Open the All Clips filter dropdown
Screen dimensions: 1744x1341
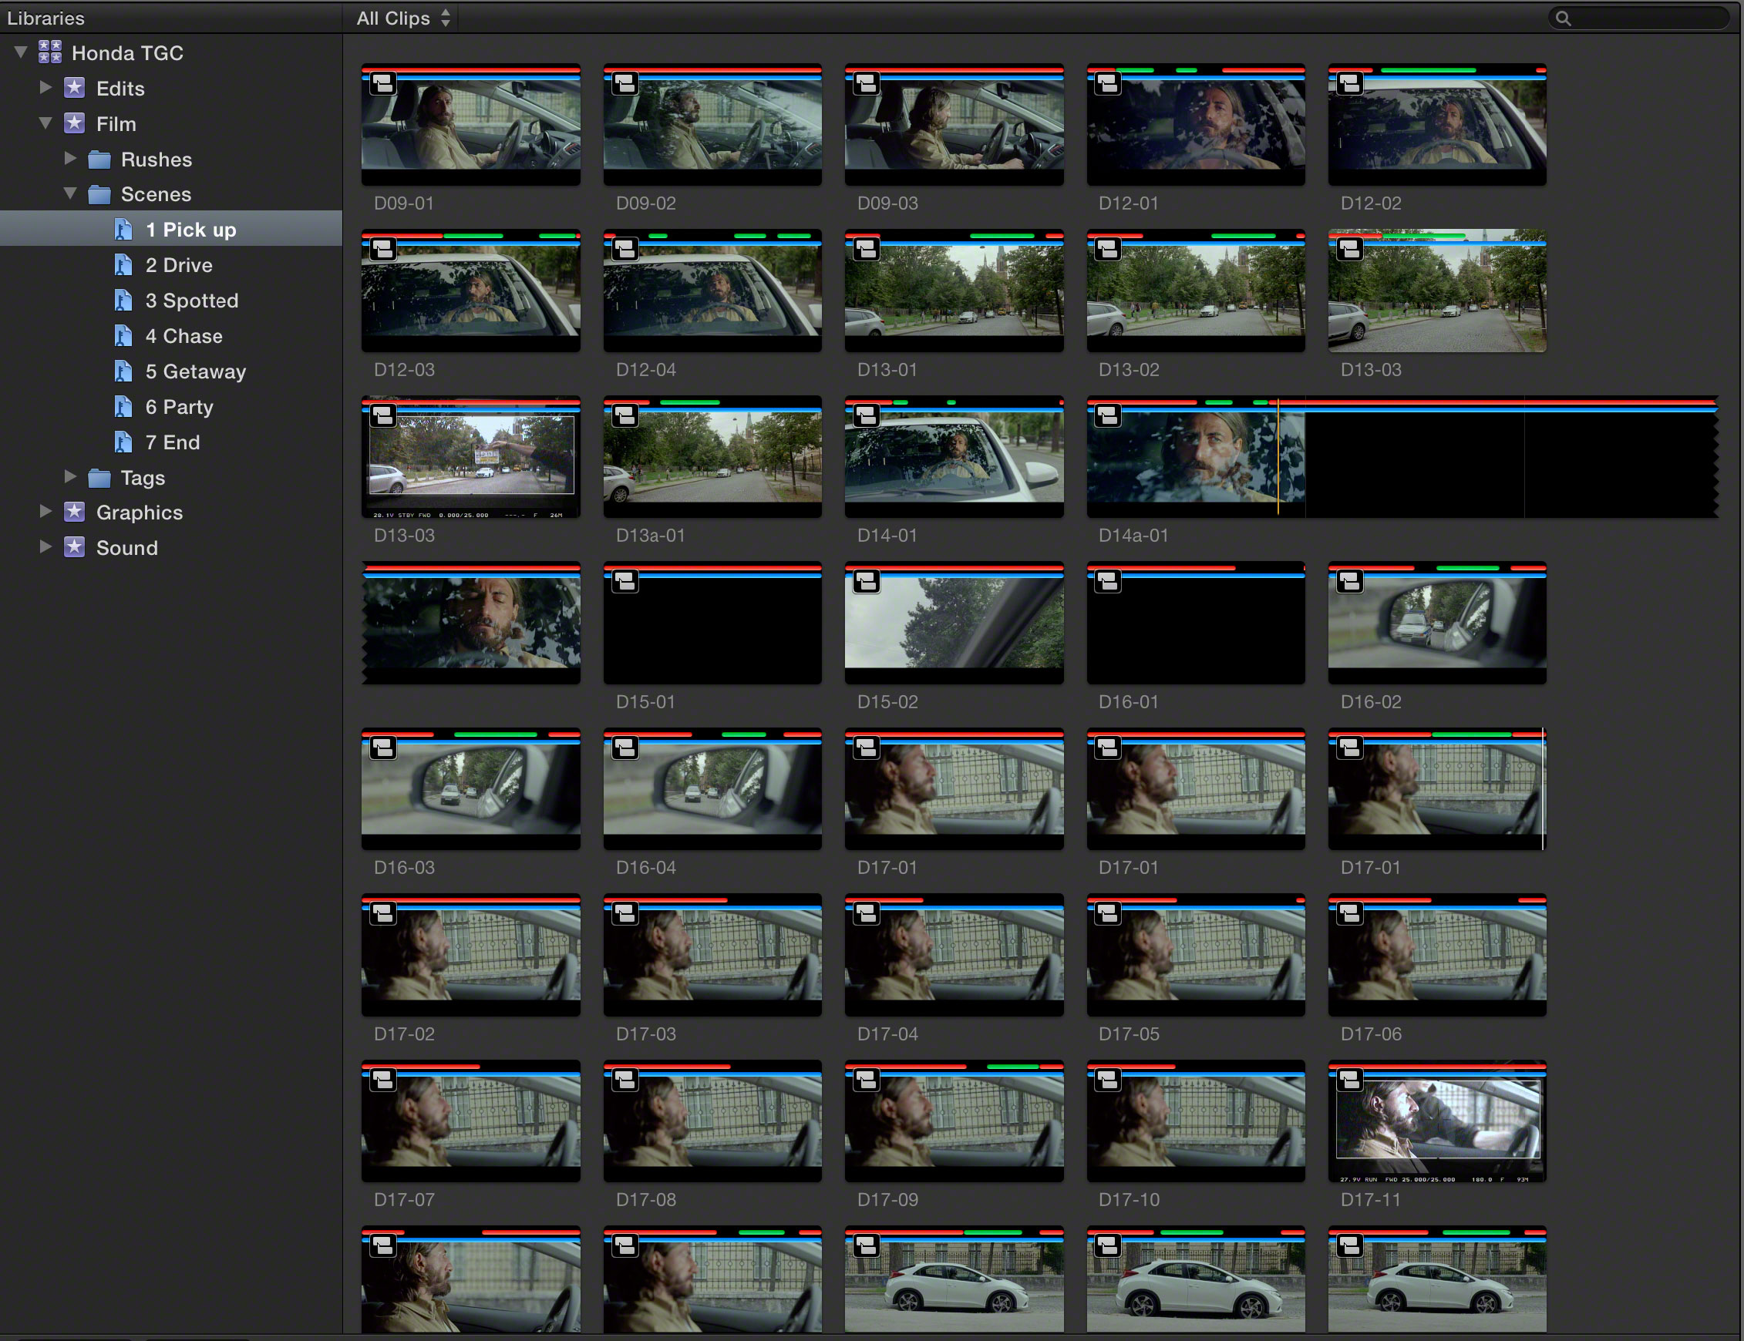[403, 18]
